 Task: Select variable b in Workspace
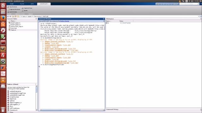[x=108, y=23]
